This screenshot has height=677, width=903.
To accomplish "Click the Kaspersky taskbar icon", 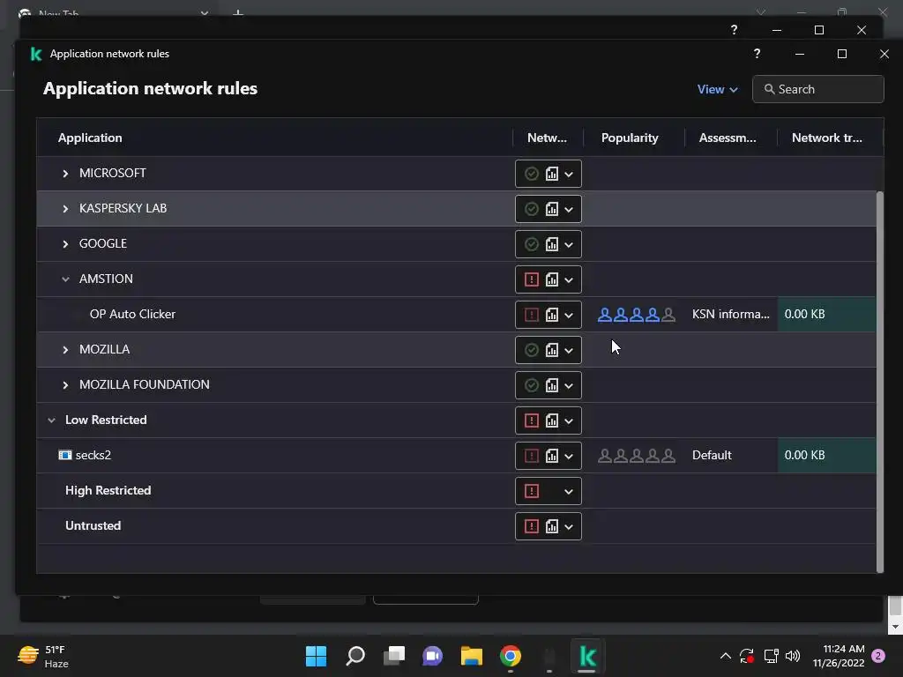I will 586,656.
